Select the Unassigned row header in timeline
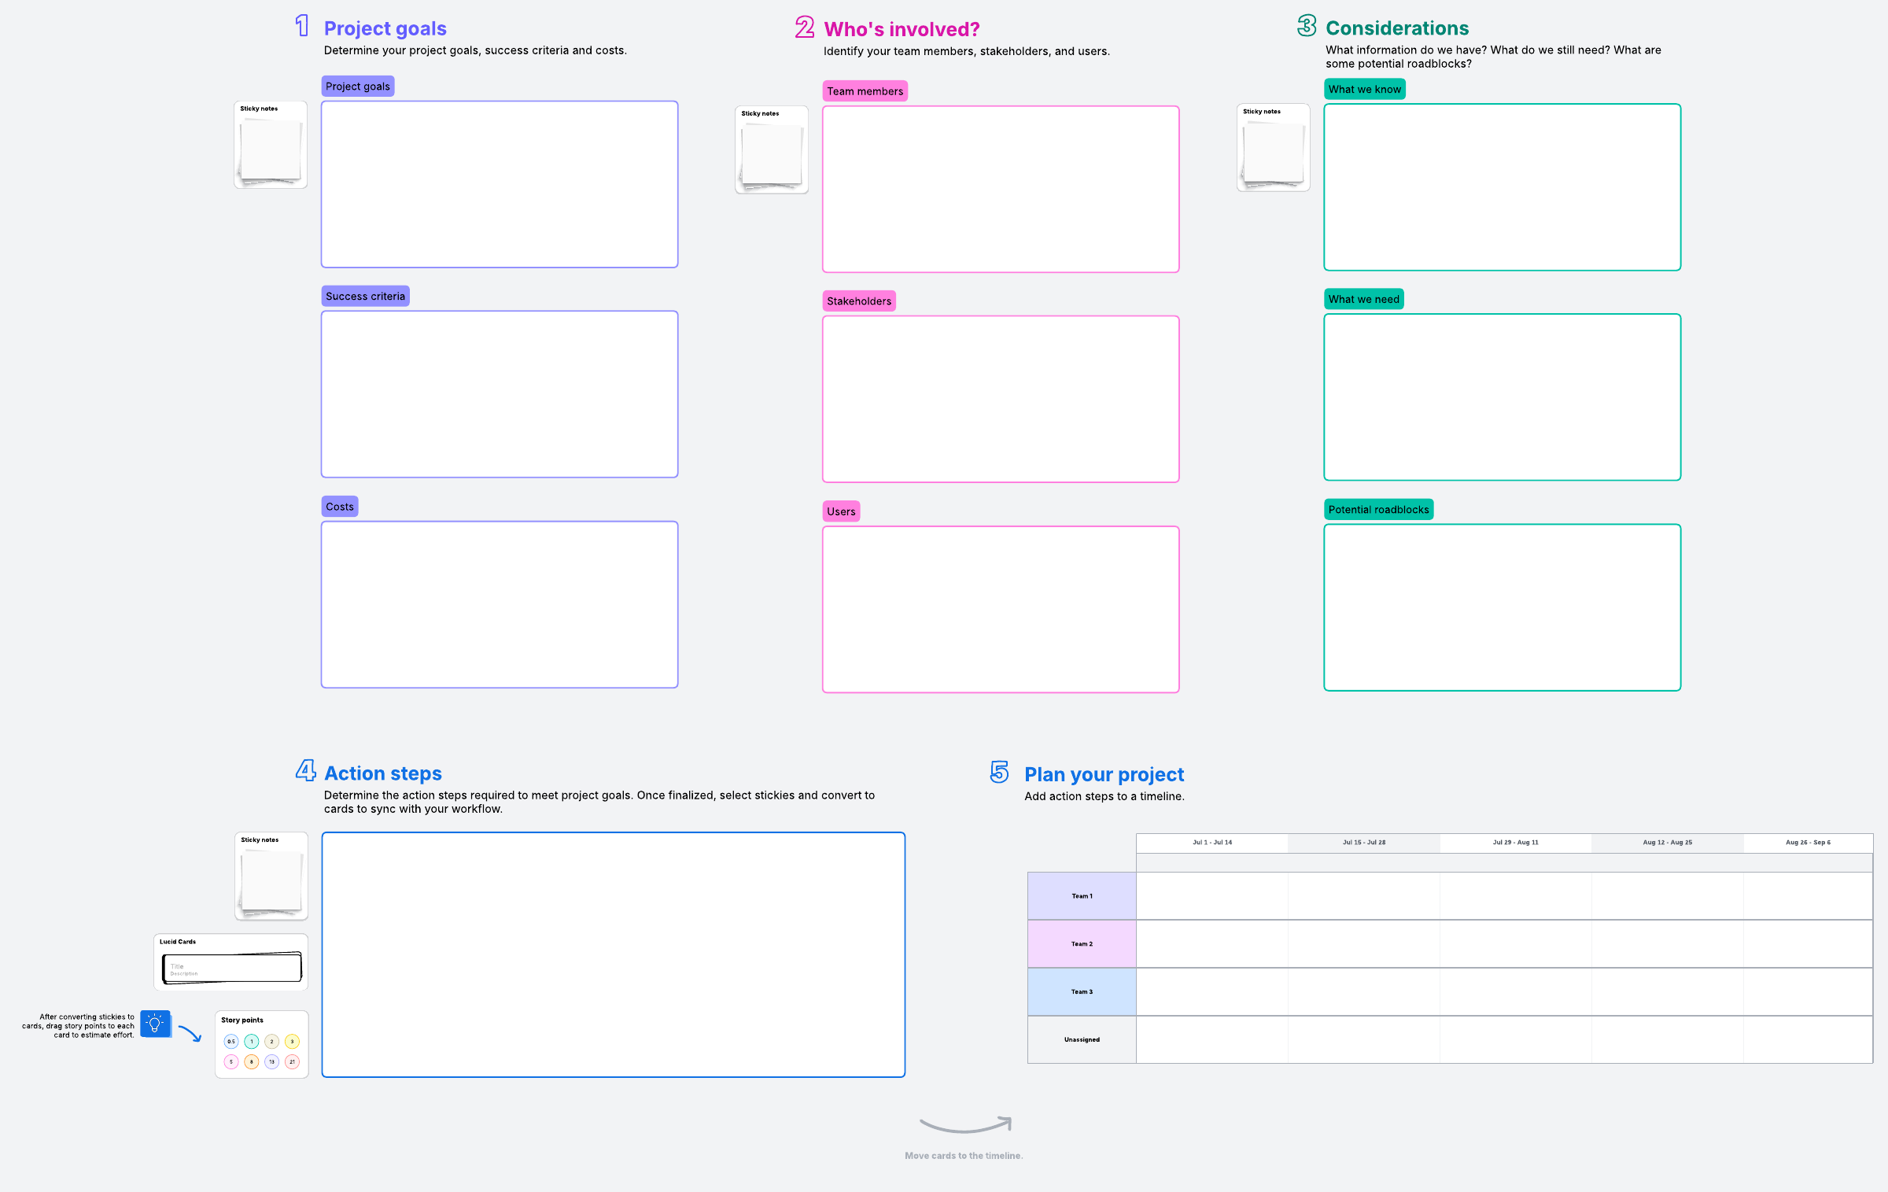The width and height of the screenshot is (1888, 1192). point(1082,1039)
